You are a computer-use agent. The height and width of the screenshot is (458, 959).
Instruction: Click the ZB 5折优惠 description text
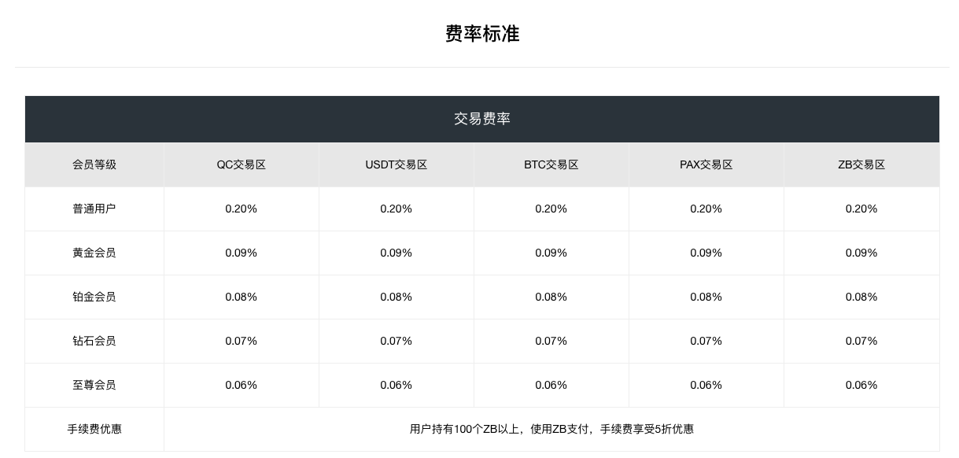click(551, 429)
